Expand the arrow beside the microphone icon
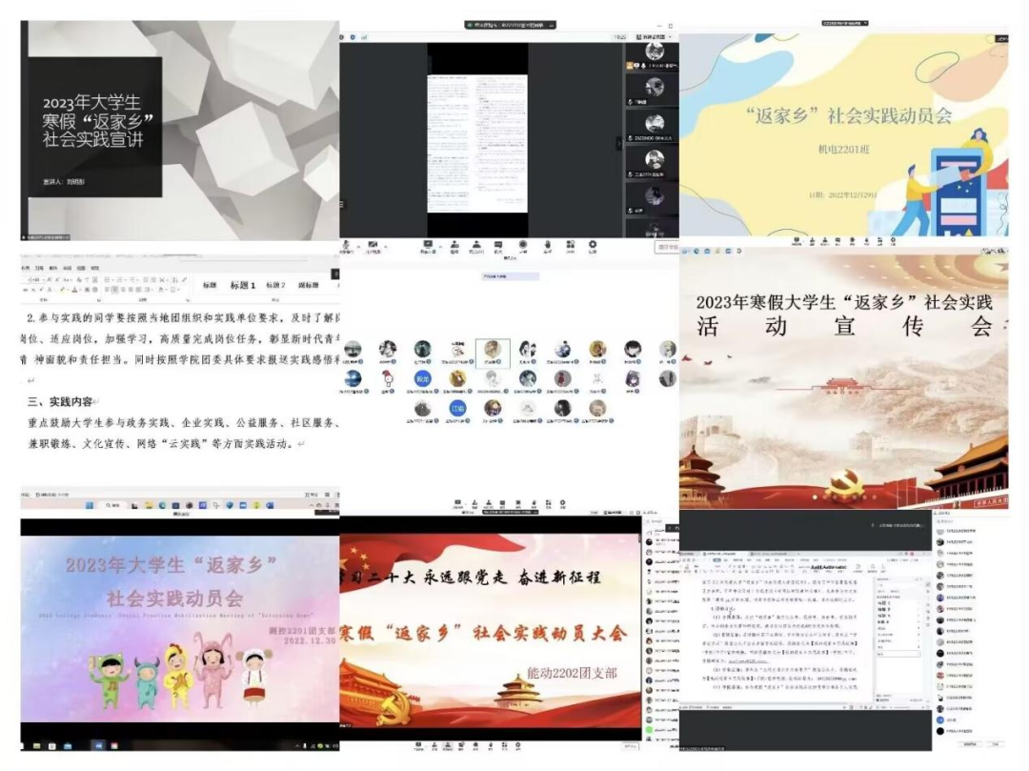This screenshot has height=771, width=1029. click(x=356, y=245)
